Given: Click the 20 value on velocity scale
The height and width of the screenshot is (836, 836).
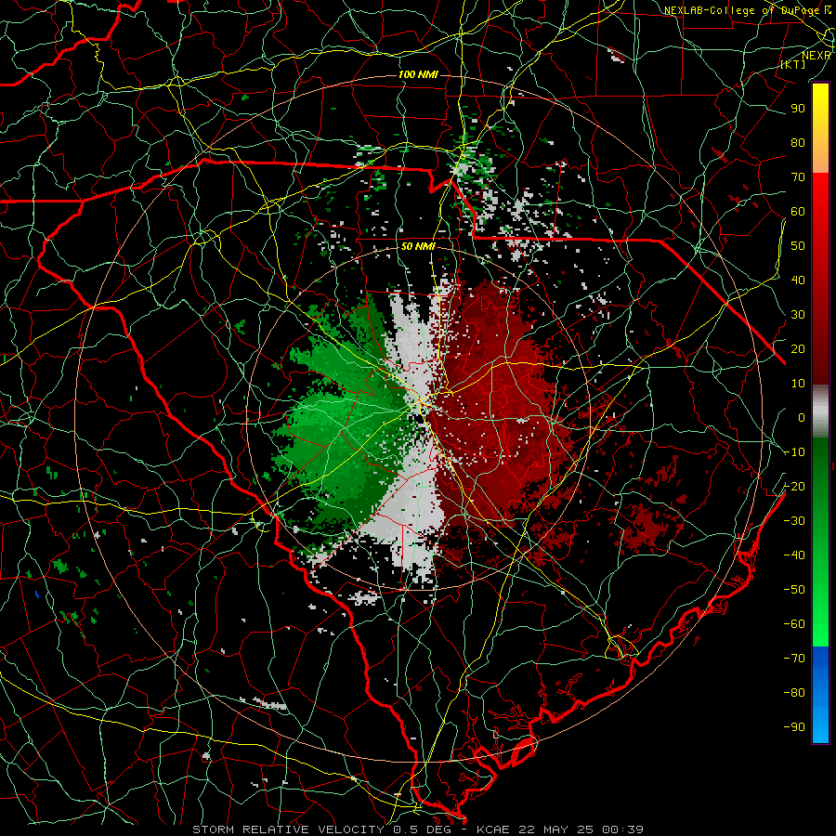Looking at the screenshot, I should pyautogui.click(x=798, y=348).
